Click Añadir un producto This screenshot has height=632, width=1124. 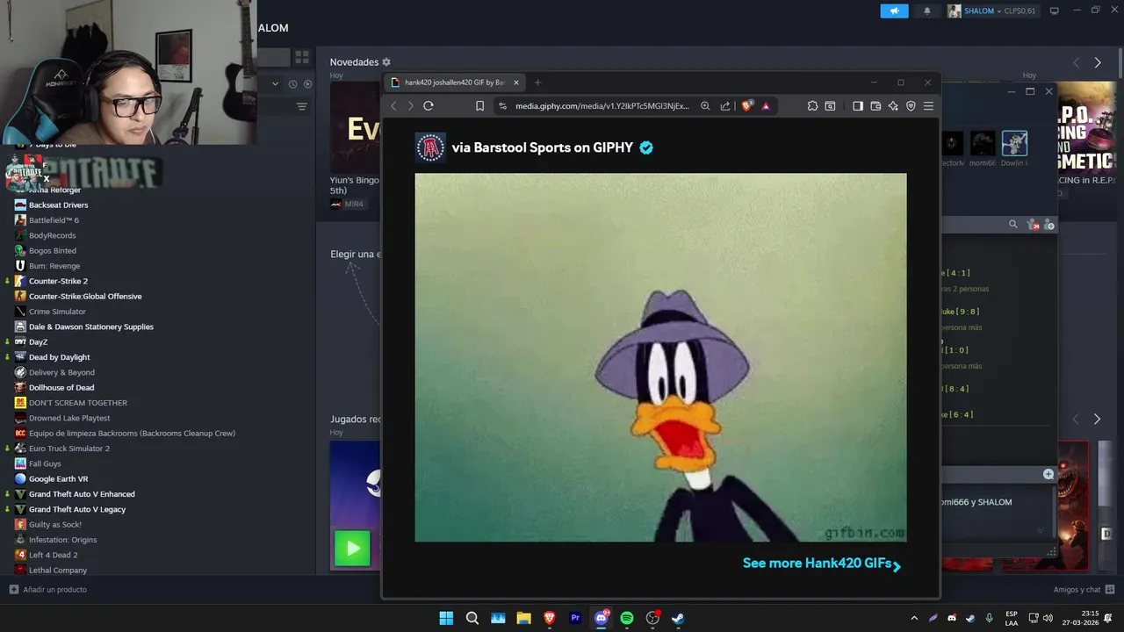48,590
